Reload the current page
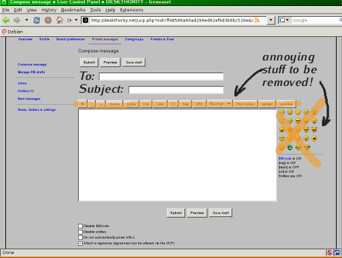Image resolution: width=342 pixels, height=258 pixels. pyautogui.click(x=36, y=20)
